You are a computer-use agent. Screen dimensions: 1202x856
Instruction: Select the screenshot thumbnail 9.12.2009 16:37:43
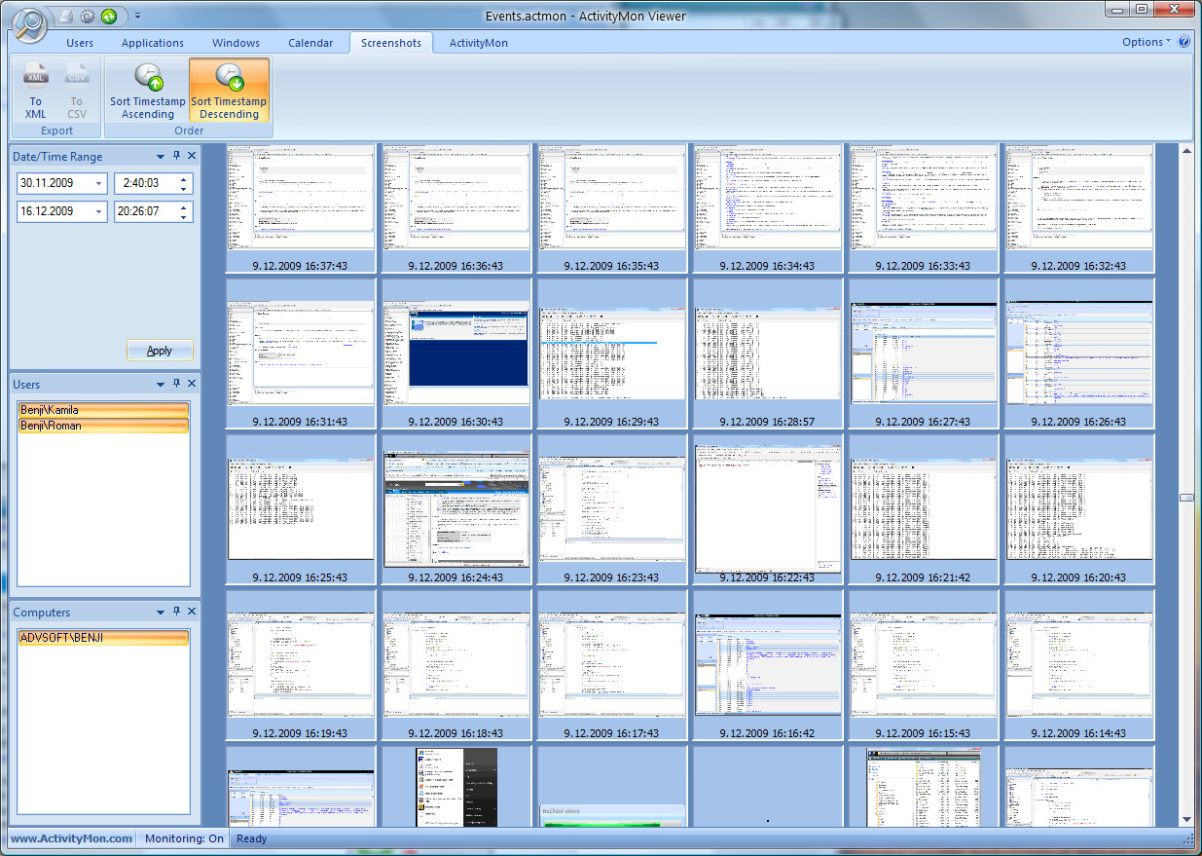(x=300, y=207)
